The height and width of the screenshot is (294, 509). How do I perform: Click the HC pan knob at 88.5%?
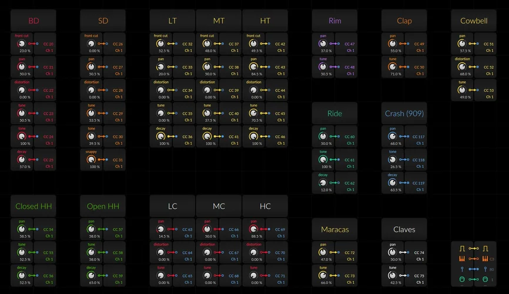(253, 229)
